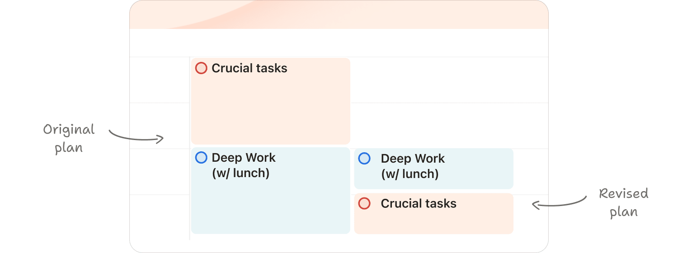
Task: Open the original plan's Deep Work (w/ lunch) title
Action: pyautogui.click(x=244, y=165)
